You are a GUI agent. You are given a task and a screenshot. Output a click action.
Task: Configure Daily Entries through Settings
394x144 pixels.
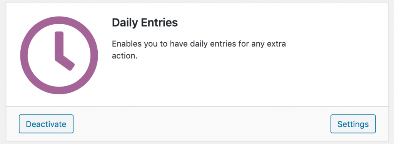353,124
